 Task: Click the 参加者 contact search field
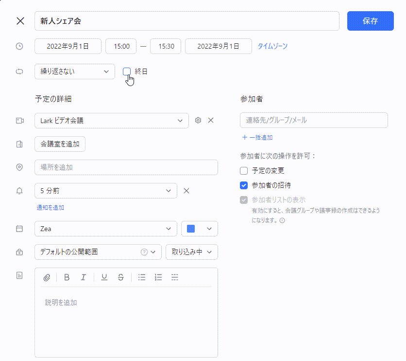coord(314,120)
